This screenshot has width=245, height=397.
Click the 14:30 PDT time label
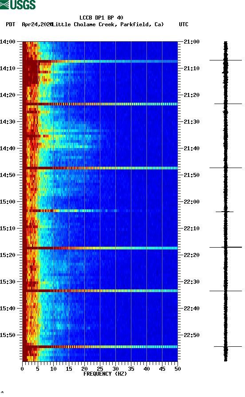[8, 121]
